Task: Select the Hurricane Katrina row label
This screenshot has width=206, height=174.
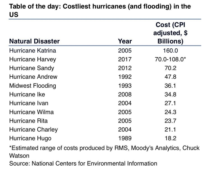Action: pos(33,51)
